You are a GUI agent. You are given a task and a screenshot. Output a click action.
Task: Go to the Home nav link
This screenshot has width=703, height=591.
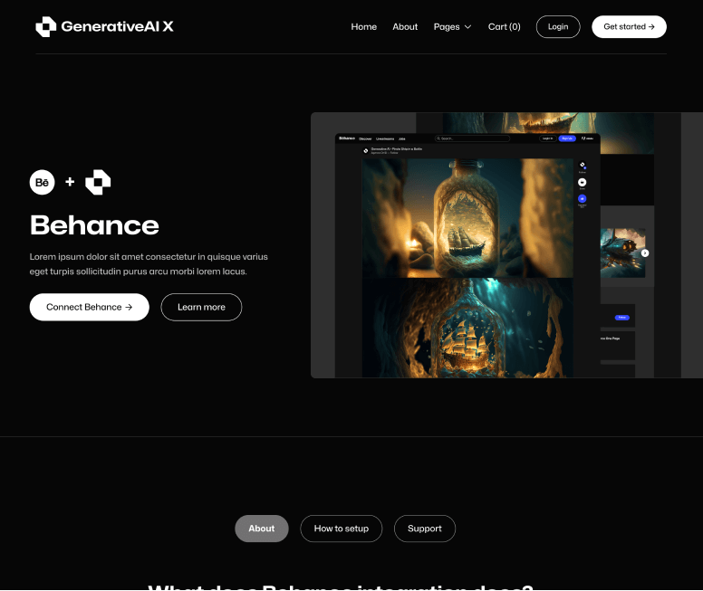tap(363, 27)
